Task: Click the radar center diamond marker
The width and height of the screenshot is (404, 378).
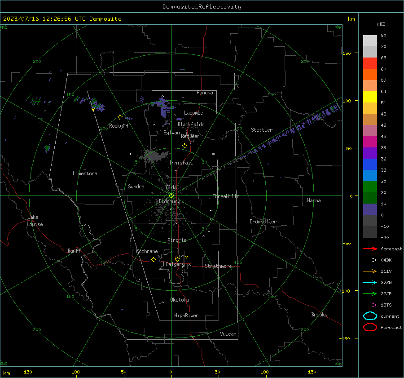Action: click(171, 196)
